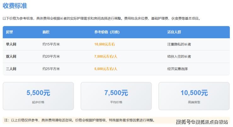Select the 三人间 row label
Screen dimensions: 233x127
coord(11,69)
